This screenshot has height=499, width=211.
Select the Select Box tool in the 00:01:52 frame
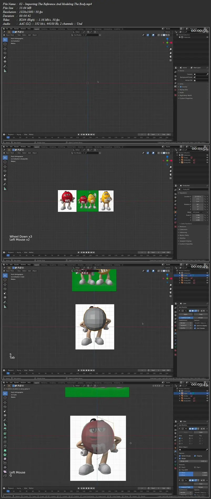[x=5, y=157]
